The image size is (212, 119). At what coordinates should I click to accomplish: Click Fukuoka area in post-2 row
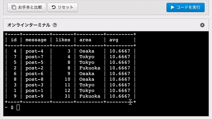click(90, 68)
